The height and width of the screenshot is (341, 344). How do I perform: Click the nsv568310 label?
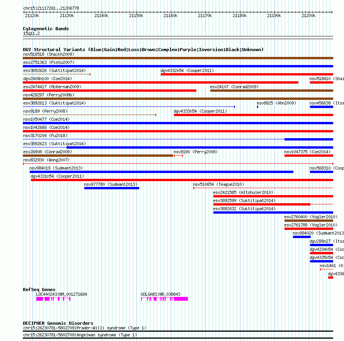pos(327,168)
